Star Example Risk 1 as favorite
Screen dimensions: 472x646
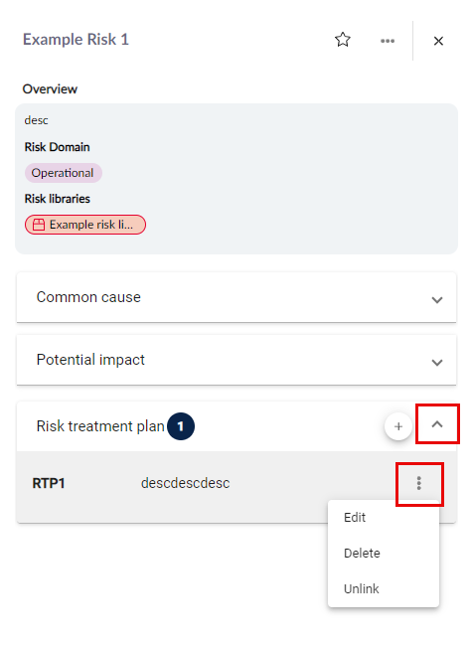click(x=342, y=40)
